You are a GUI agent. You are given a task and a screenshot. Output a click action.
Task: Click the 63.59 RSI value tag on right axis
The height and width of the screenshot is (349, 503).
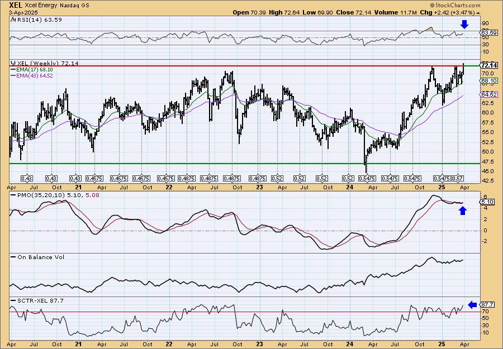pyautogui.click(x=489, y=33)
